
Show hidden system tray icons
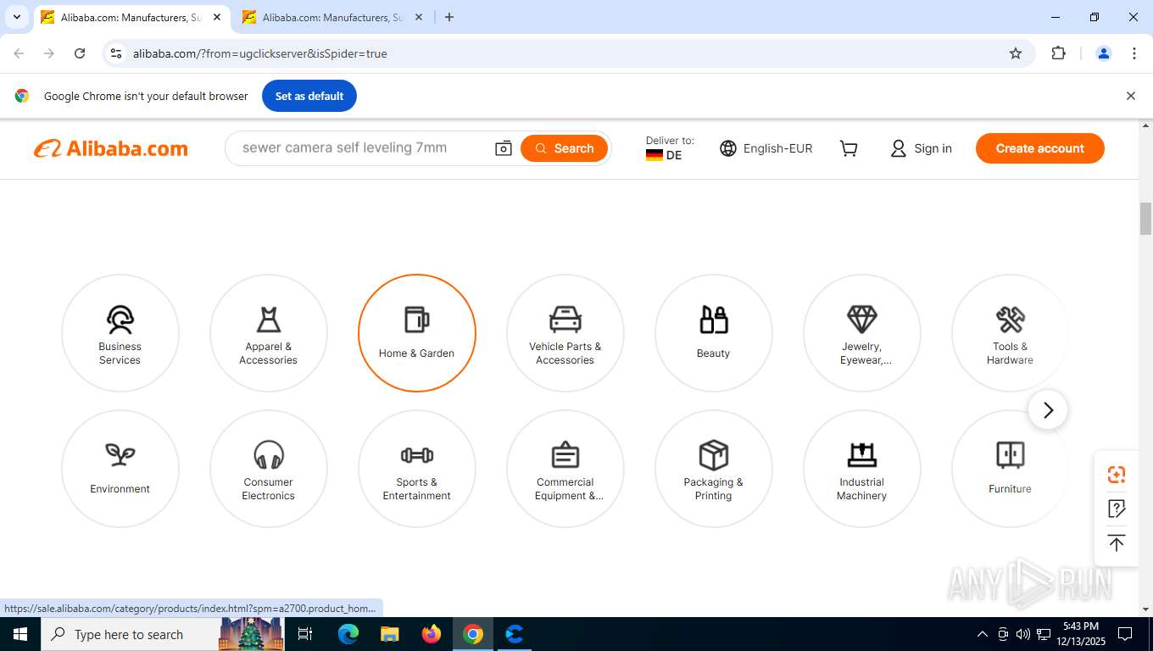click(x=983, y=634)
